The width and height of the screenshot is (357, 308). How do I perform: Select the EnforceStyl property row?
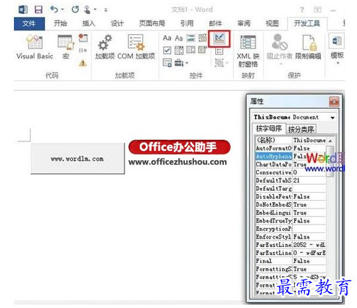[x=291, y=236]
